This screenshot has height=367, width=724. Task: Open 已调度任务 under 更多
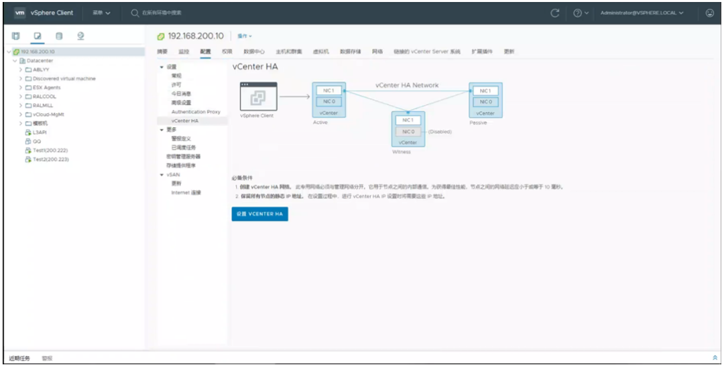pyautogui.click(x=183, y=147)
